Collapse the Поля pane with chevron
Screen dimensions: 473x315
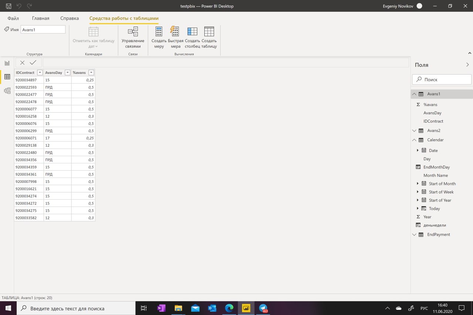pyautogui.click(x=467, y=65)
